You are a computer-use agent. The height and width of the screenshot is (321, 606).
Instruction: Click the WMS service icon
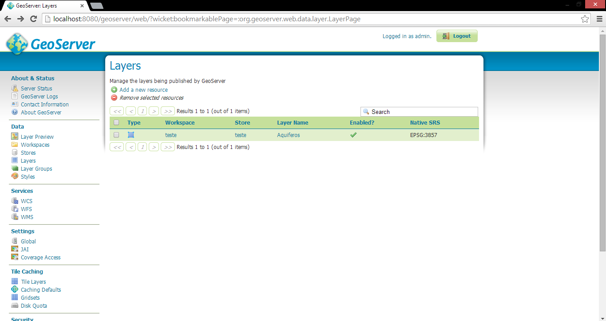(x=15, y=217)
